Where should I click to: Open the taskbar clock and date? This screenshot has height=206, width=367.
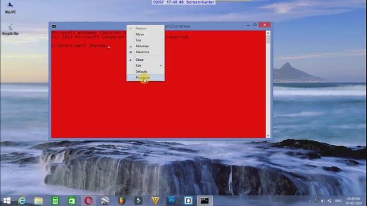pos(354,201)
